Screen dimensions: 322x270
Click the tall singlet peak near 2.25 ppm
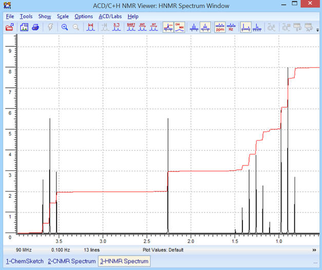click(168, 176)
